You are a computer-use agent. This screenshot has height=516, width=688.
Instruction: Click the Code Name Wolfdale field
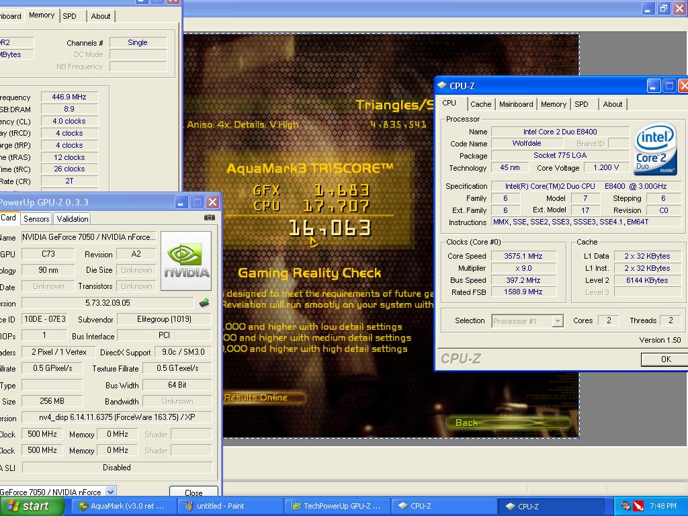pos(527,144)
